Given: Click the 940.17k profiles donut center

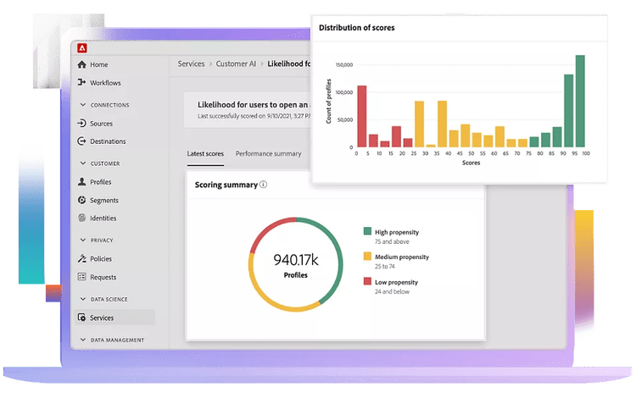Looking at the screenshot, I should click(x=296, y=265).
